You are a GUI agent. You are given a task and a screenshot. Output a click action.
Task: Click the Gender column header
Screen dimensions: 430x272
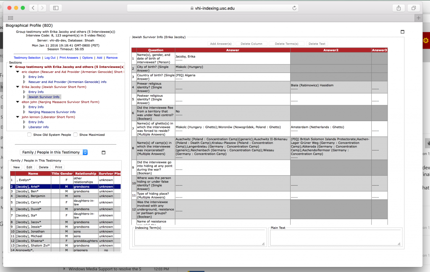click(x=66, y=174)
